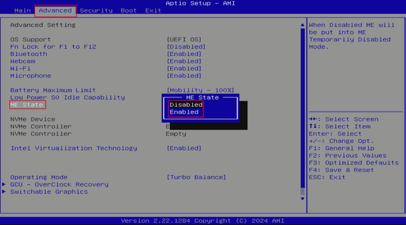Select Disabled in ME State popup

186,105
